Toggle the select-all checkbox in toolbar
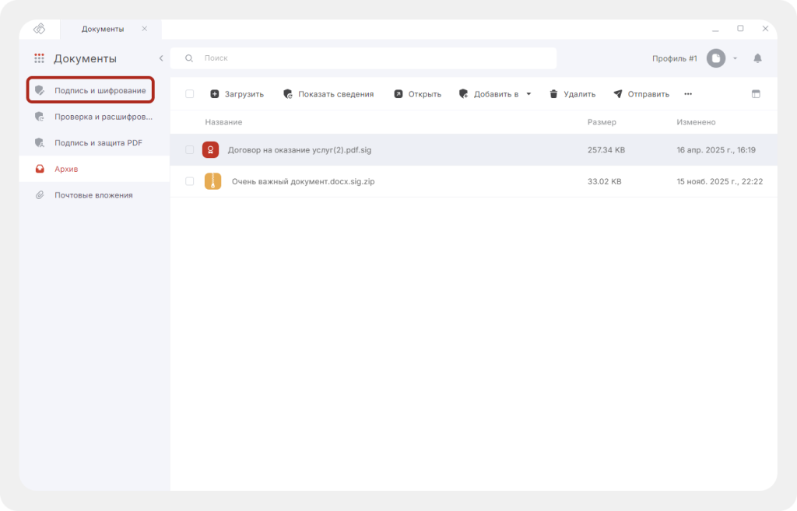The width and height of the screenshot is (797, 511). [190, 94]
